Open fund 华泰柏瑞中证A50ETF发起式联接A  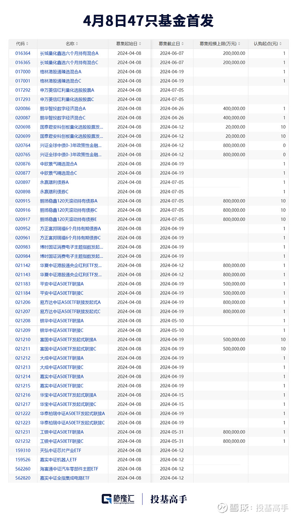pos(72,414)
